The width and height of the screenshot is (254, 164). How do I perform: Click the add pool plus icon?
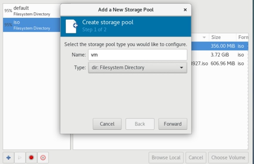point(9,158)
